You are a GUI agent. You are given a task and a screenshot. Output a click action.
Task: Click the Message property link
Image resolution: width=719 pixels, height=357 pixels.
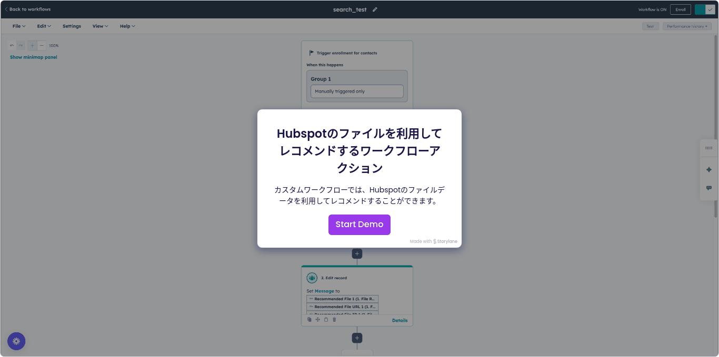324,291
